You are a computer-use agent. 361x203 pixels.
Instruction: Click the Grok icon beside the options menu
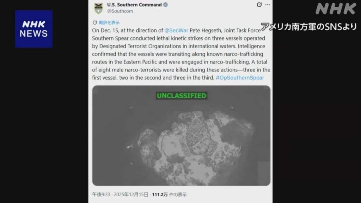pos(259,5)
